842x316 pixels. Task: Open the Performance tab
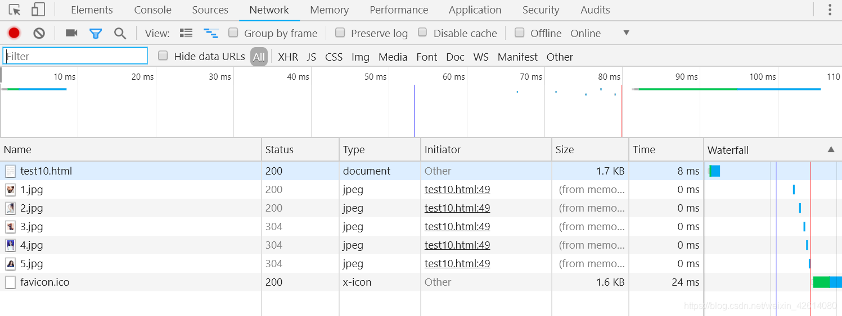click(399, 10)
